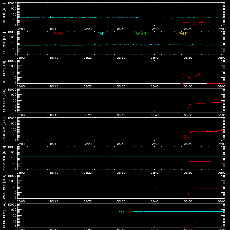
Task: Click the 05:20 time label under 1415 MHz panel
Action: [88, 115]
